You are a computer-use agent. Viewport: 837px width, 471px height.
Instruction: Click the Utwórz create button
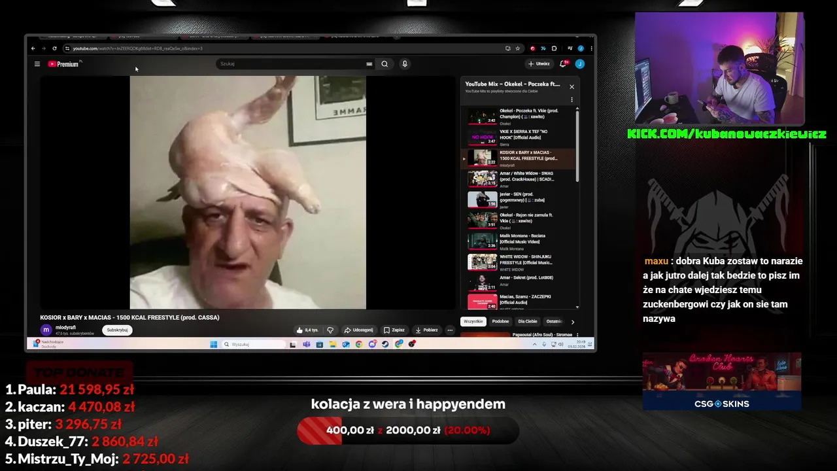click(539, 63)
